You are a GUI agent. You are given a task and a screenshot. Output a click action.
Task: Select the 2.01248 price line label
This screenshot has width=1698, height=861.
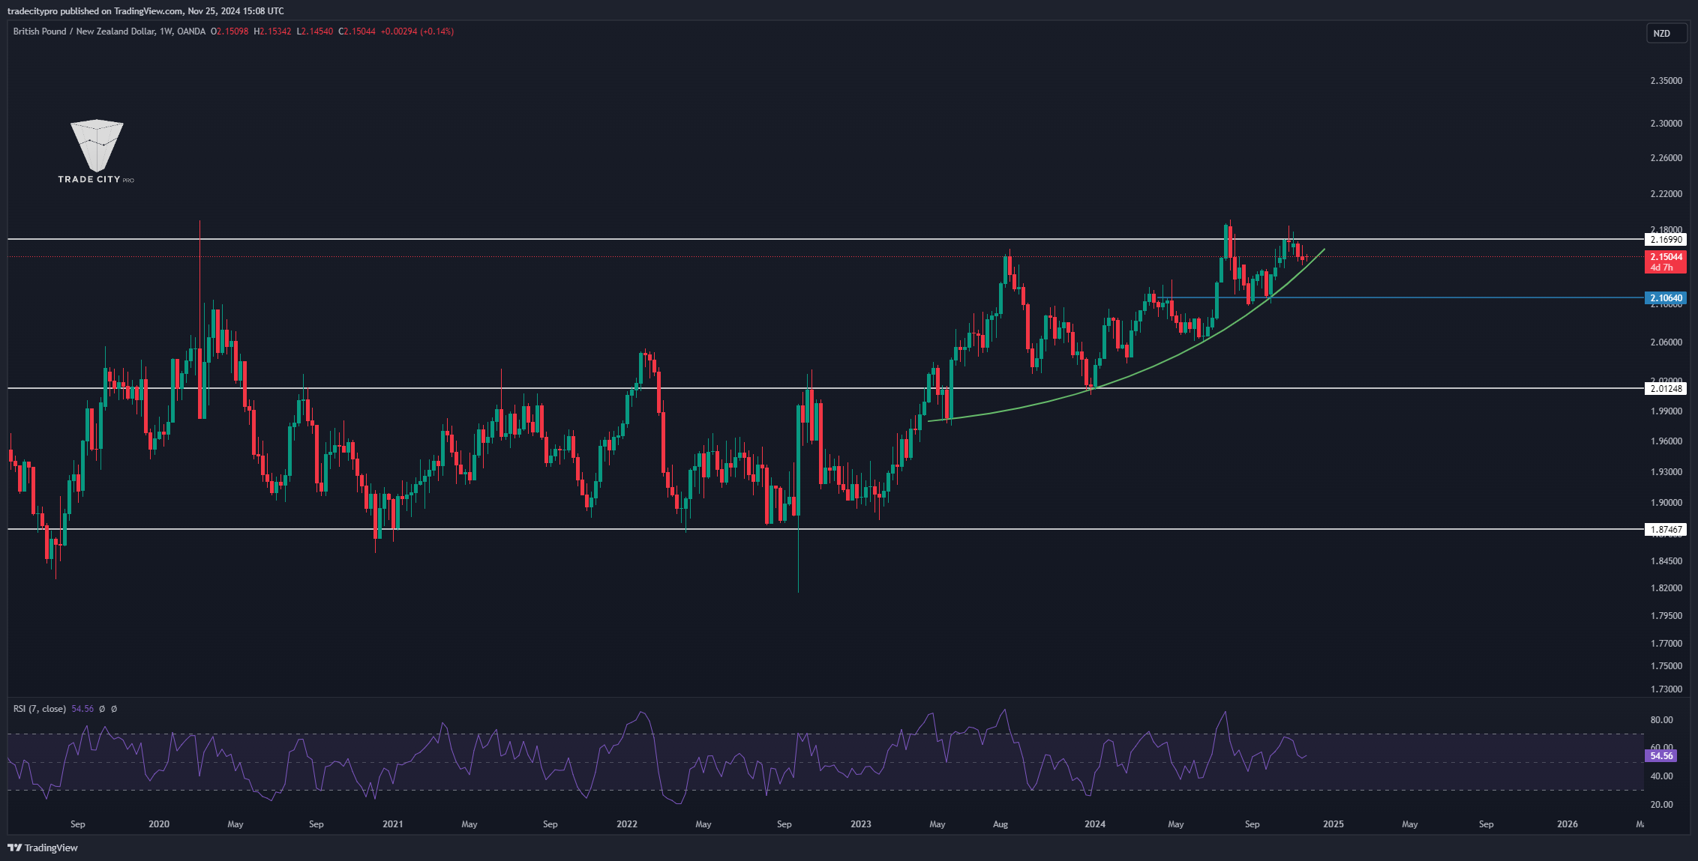pyautogui.click(x=1666, y=388)
